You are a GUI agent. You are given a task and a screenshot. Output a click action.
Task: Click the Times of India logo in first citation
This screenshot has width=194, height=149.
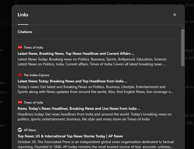pos(20,47)
